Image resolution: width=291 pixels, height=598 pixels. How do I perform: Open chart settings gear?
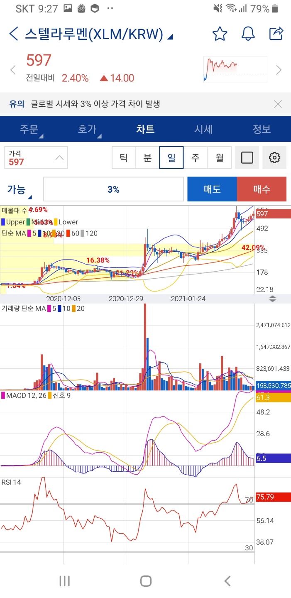tap(275, 157)
